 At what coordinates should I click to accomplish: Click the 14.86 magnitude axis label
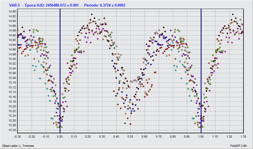click(12, 26)
